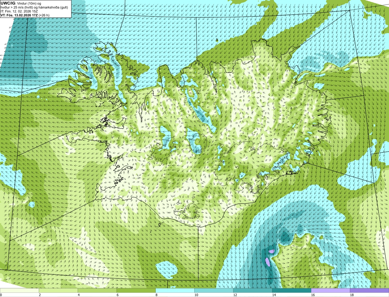Click the purple swatch above 18 m/s
The width and height of the screenshot is (389, 297).
click(370, 291)
